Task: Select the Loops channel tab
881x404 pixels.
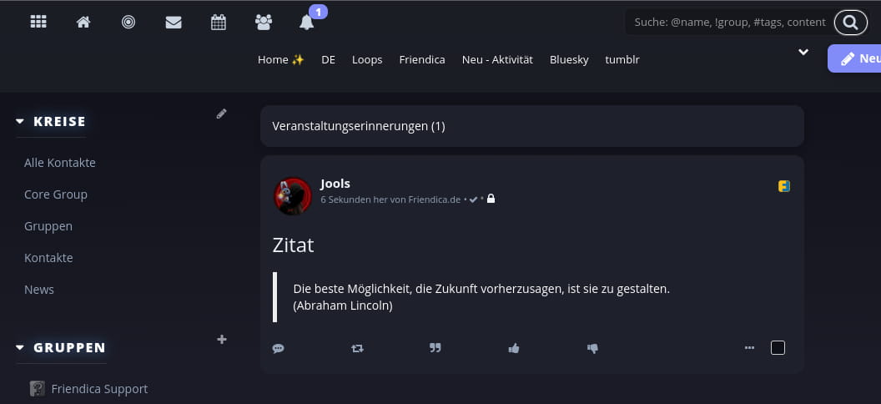Action: pyautogui.click(x=367, y=59)
